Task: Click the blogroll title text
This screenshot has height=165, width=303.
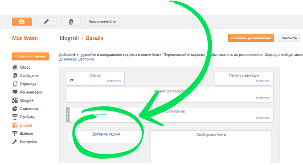Action: pos(69,38)
